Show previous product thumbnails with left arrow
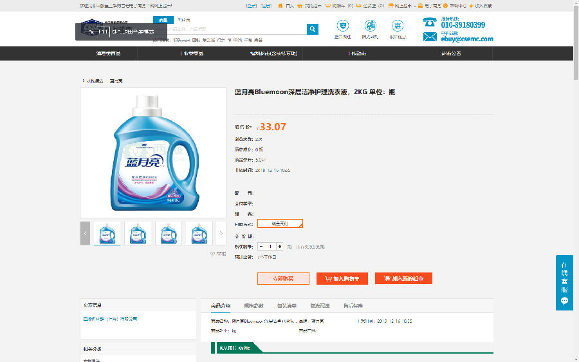The width and height of the screenshot is (579, 362). 85,233
